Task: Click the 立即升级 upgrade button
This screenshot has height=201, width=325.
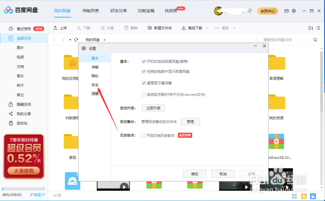Action: pyautogui.click(x=153, y=108)
